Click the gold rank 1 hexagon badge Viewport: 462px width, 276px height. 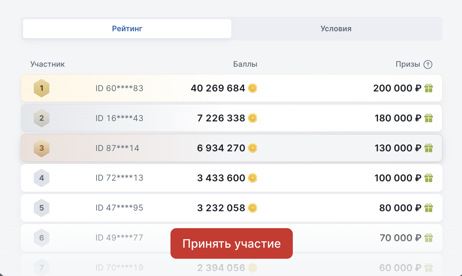click(42, 88)
